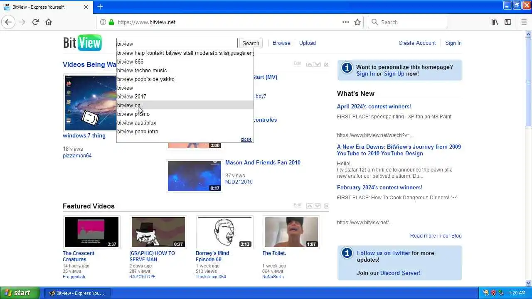
Task: Reload the current page
Action: coord(35,22)
